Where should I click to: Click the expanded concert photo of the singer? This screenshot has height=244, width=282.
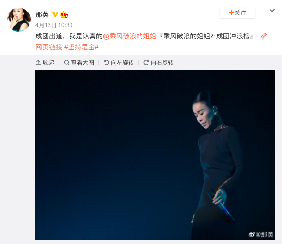coord(155,155)
